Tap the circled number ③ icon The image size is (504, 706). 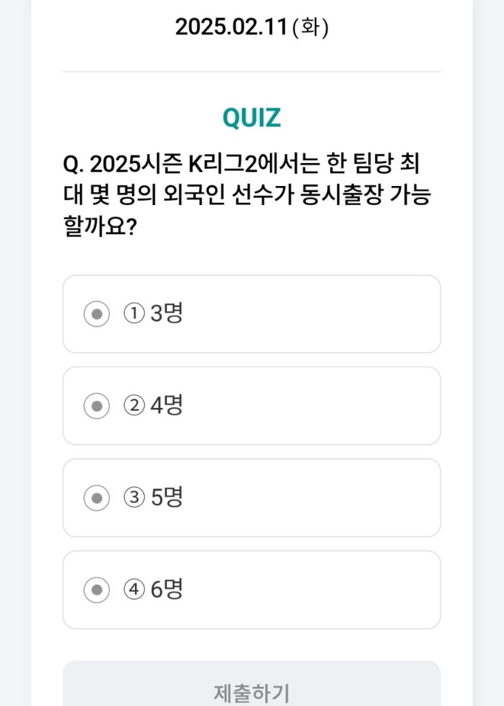[x=134, y=498]
